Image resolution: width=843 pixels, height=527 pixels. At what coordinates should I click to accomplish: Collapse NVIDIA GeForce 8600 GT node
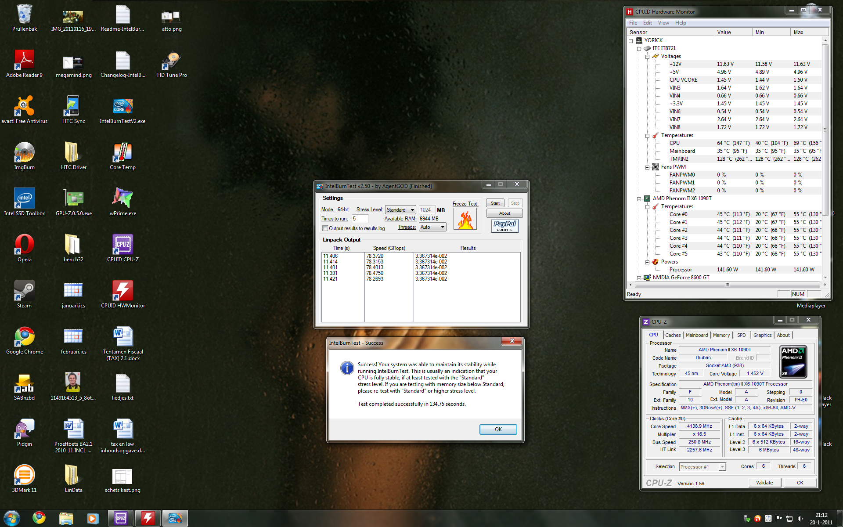pyautogui.click(x=639, y=278)
